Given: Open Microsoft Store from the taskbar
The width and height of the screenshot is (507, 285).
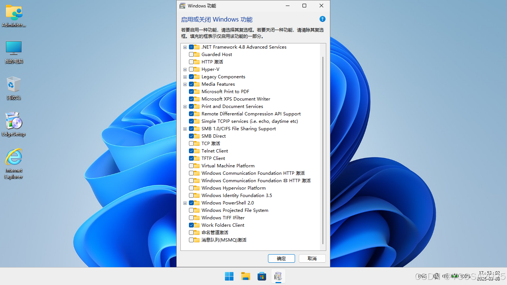Looking at the screenshot, I should 262,276.
